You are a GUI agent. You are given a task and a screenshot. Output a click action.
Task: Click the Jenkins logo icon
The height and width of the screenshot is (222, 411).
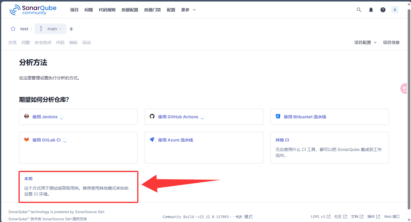tap(27, 116)
